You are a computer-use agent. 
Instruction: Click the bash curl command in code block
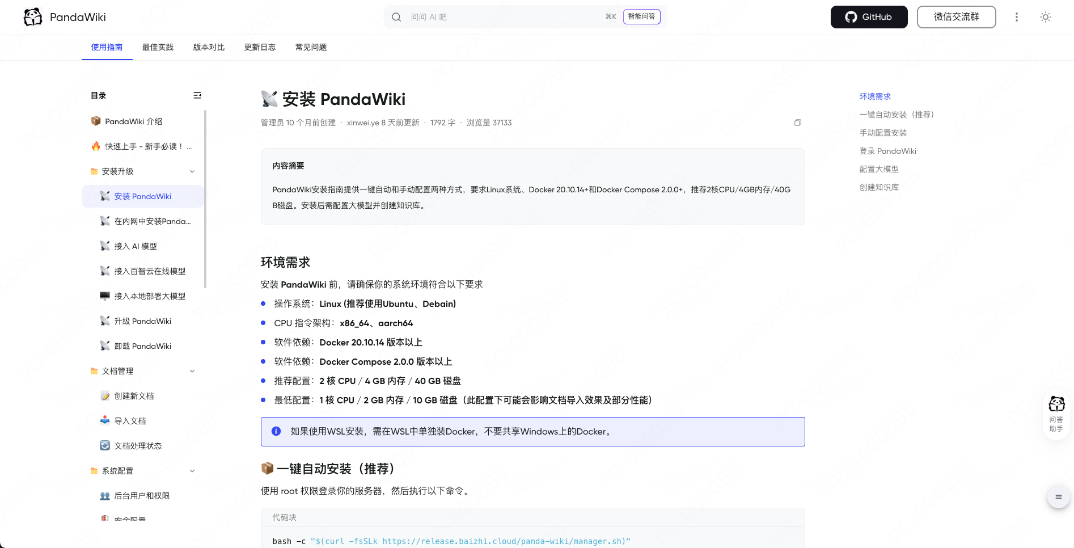coord(451,541)
